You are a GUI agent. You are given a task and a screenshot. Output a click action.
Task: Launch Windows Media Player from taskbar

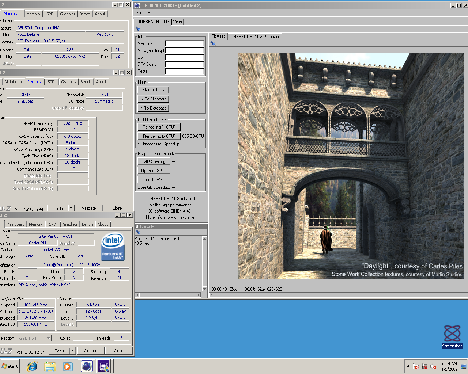[68, 366]
